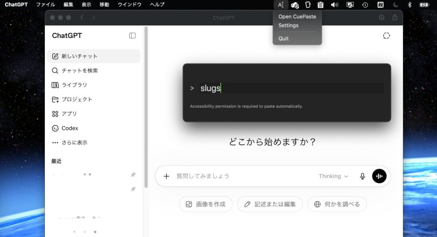Open the Thinking model dropdown
Image resolution: width=437 pixels, height=237 pixels.
(x=333, y=176)
